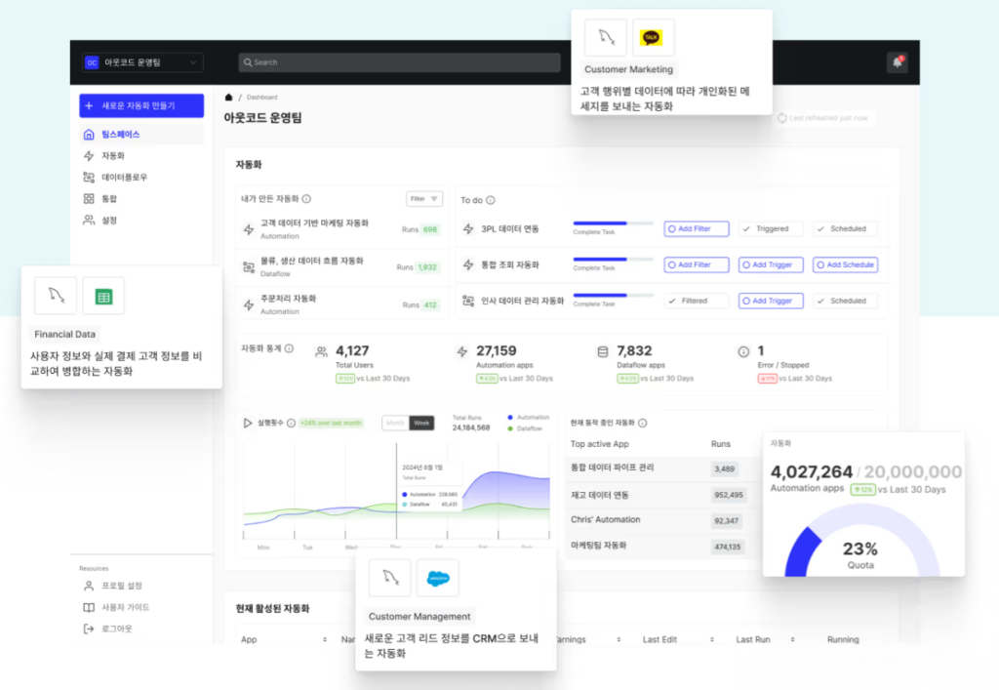Click the KakaoTalk icon in Customer Marketing card
Screen dimensions: 999x690
point(653,37)
